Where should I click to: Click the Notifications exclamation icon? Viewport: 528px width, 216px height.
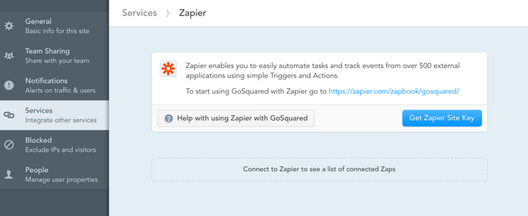pos(9,85)
